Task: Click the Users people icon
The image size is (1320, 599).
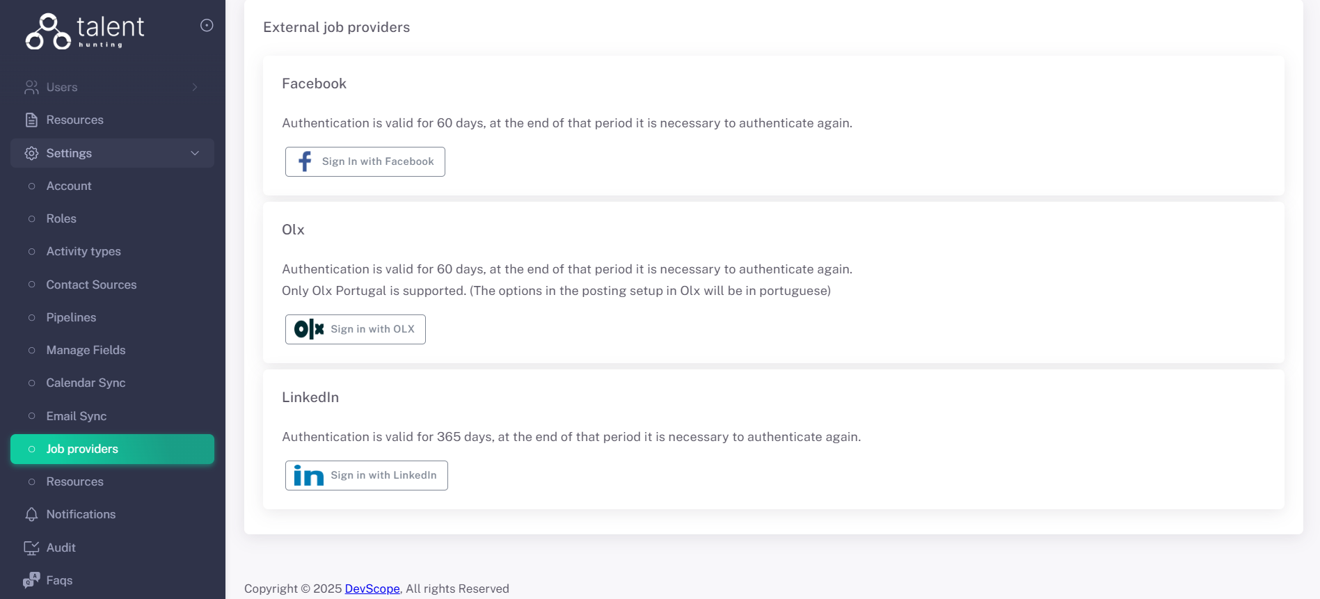Action: click(x=31, y=87)
